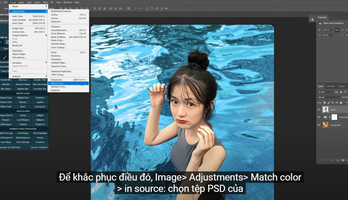348x200 pixels.
Task: Click the Split Background button
Action: [x=23, y=138]
